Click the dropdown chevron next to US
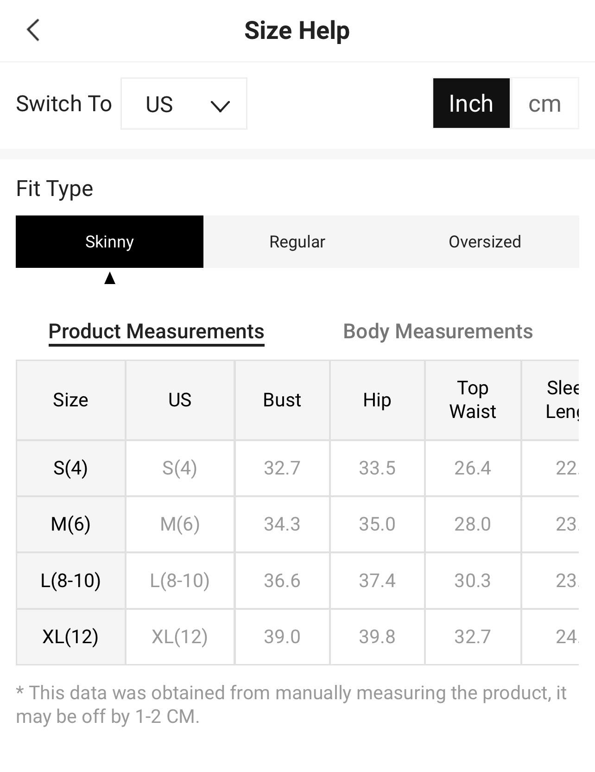 tap(220, 106)
